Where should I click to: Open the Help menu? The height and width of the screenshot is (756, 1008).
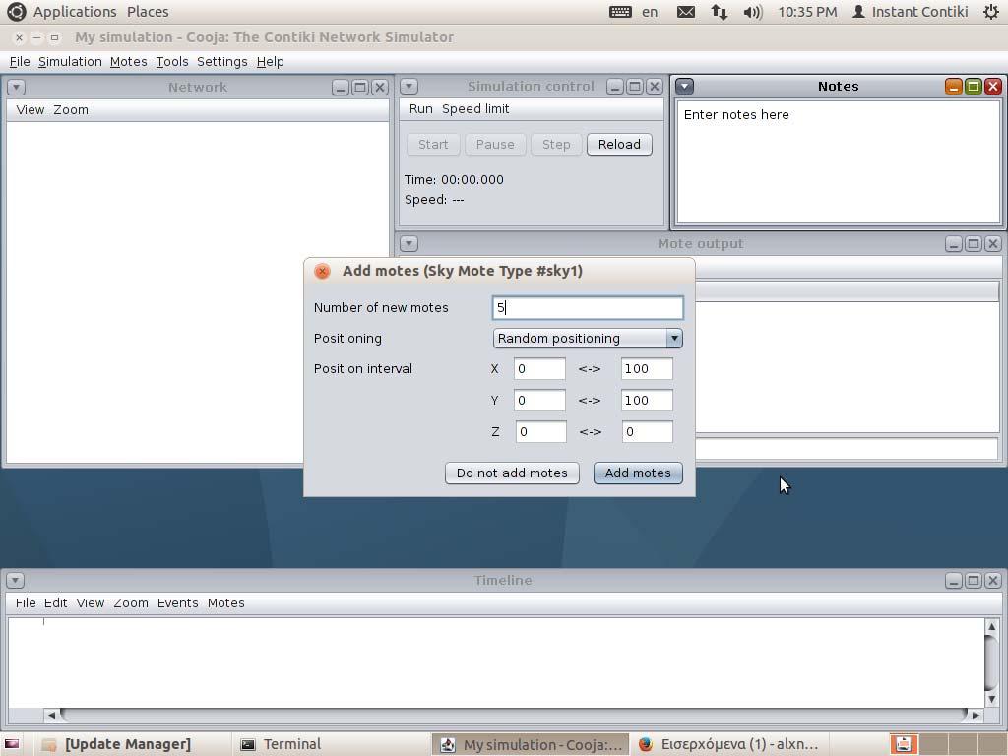(270, 62)
